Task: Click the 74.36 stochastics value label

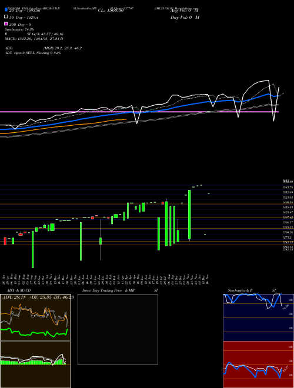Action: pyautogui.click(x=286, y=307)
